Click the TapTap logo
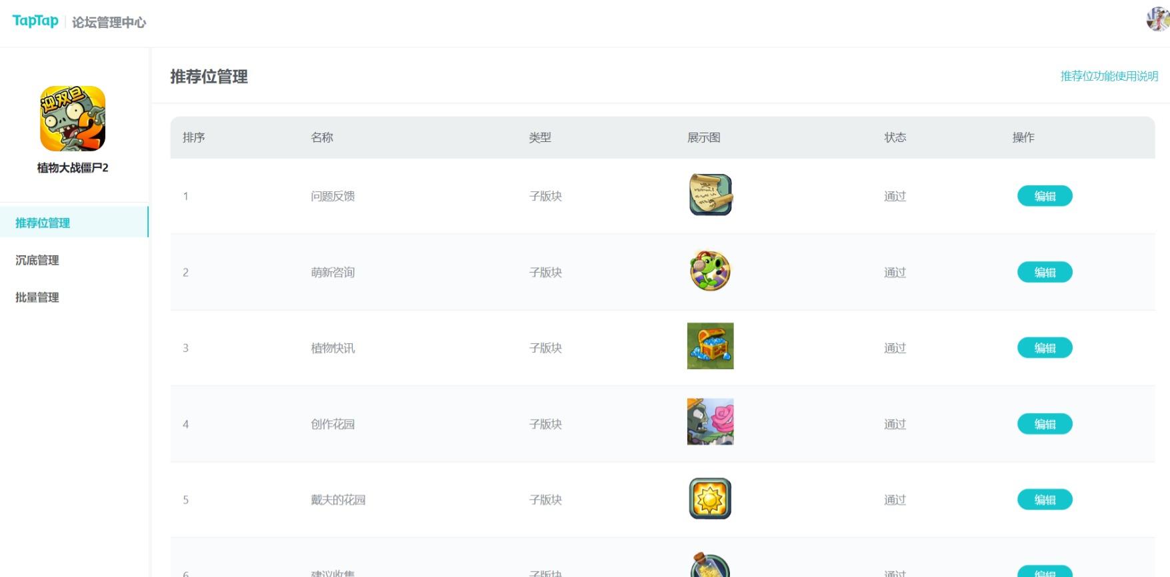1170x577 pixels. point(35,21)
